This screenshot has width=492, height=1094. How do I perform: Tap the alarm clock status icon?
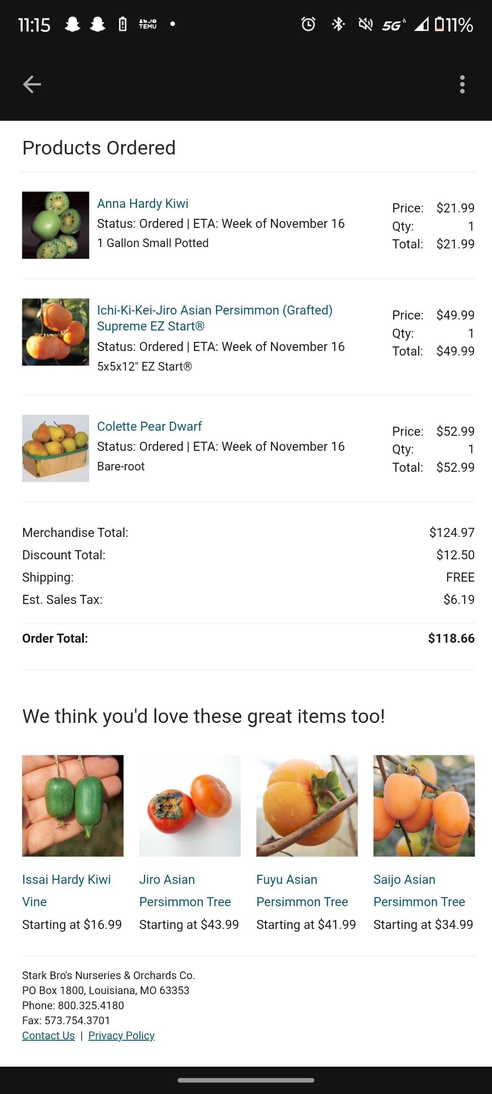coord(308,24)
